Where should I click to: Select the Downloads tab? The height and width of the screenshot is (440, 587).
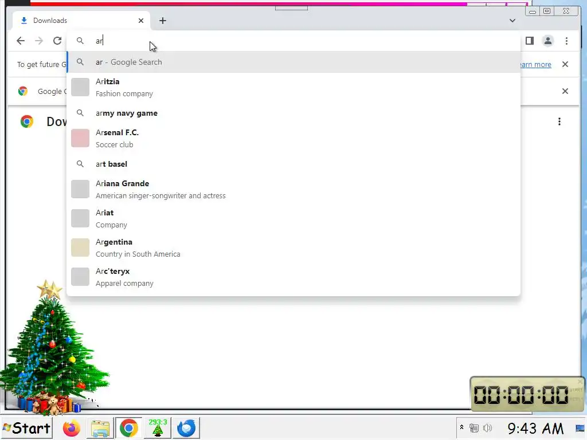tap(81, 21)
